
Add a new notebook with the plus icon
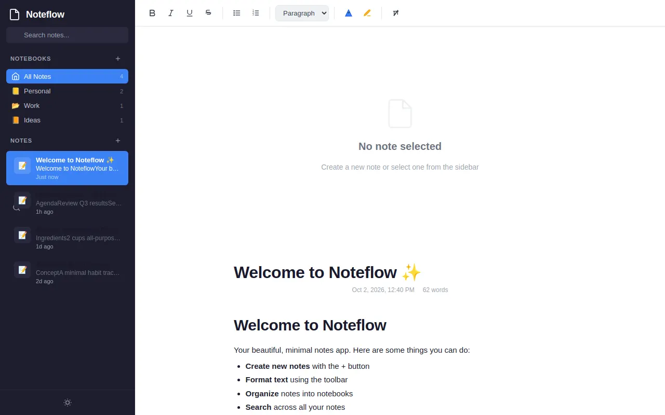118,59
